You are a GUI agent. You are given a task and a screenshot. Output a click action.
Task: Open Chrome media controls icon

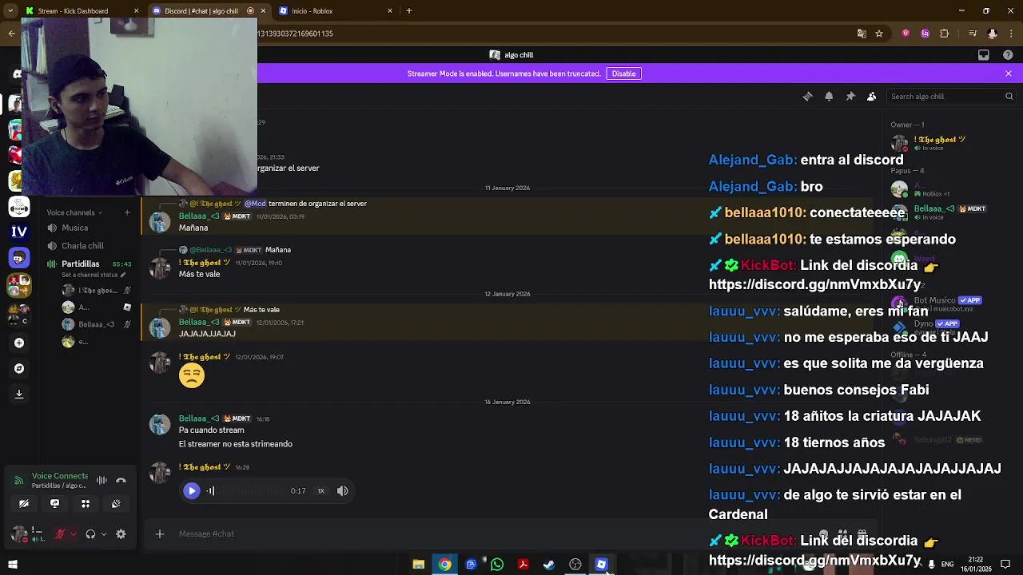click(x=973, y=34)
